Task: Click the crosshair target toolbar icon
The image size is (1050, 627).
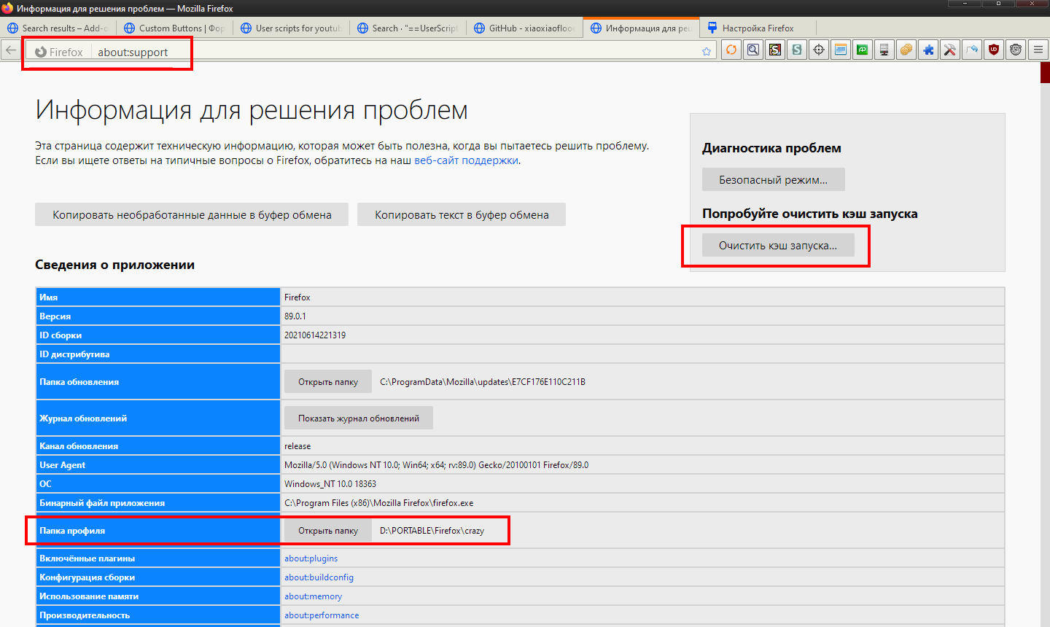Action: (x=819, y=50)
